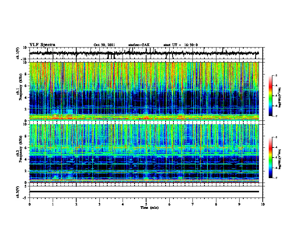
Task: Click time axis tick label '6'
Action: (x=170, y=204)
